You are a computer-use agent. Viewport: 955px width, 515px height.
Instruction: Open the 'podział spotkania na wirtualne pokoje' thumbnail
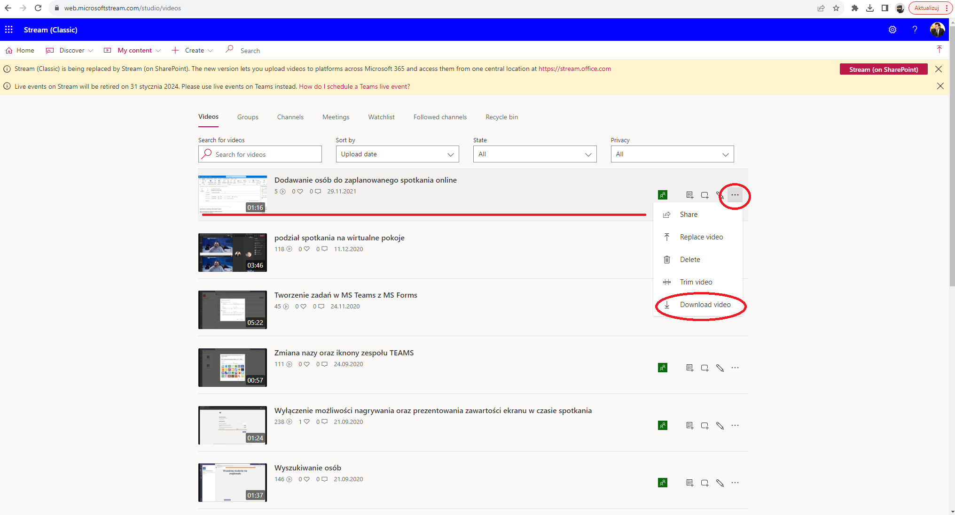click(x=233, y=253)
